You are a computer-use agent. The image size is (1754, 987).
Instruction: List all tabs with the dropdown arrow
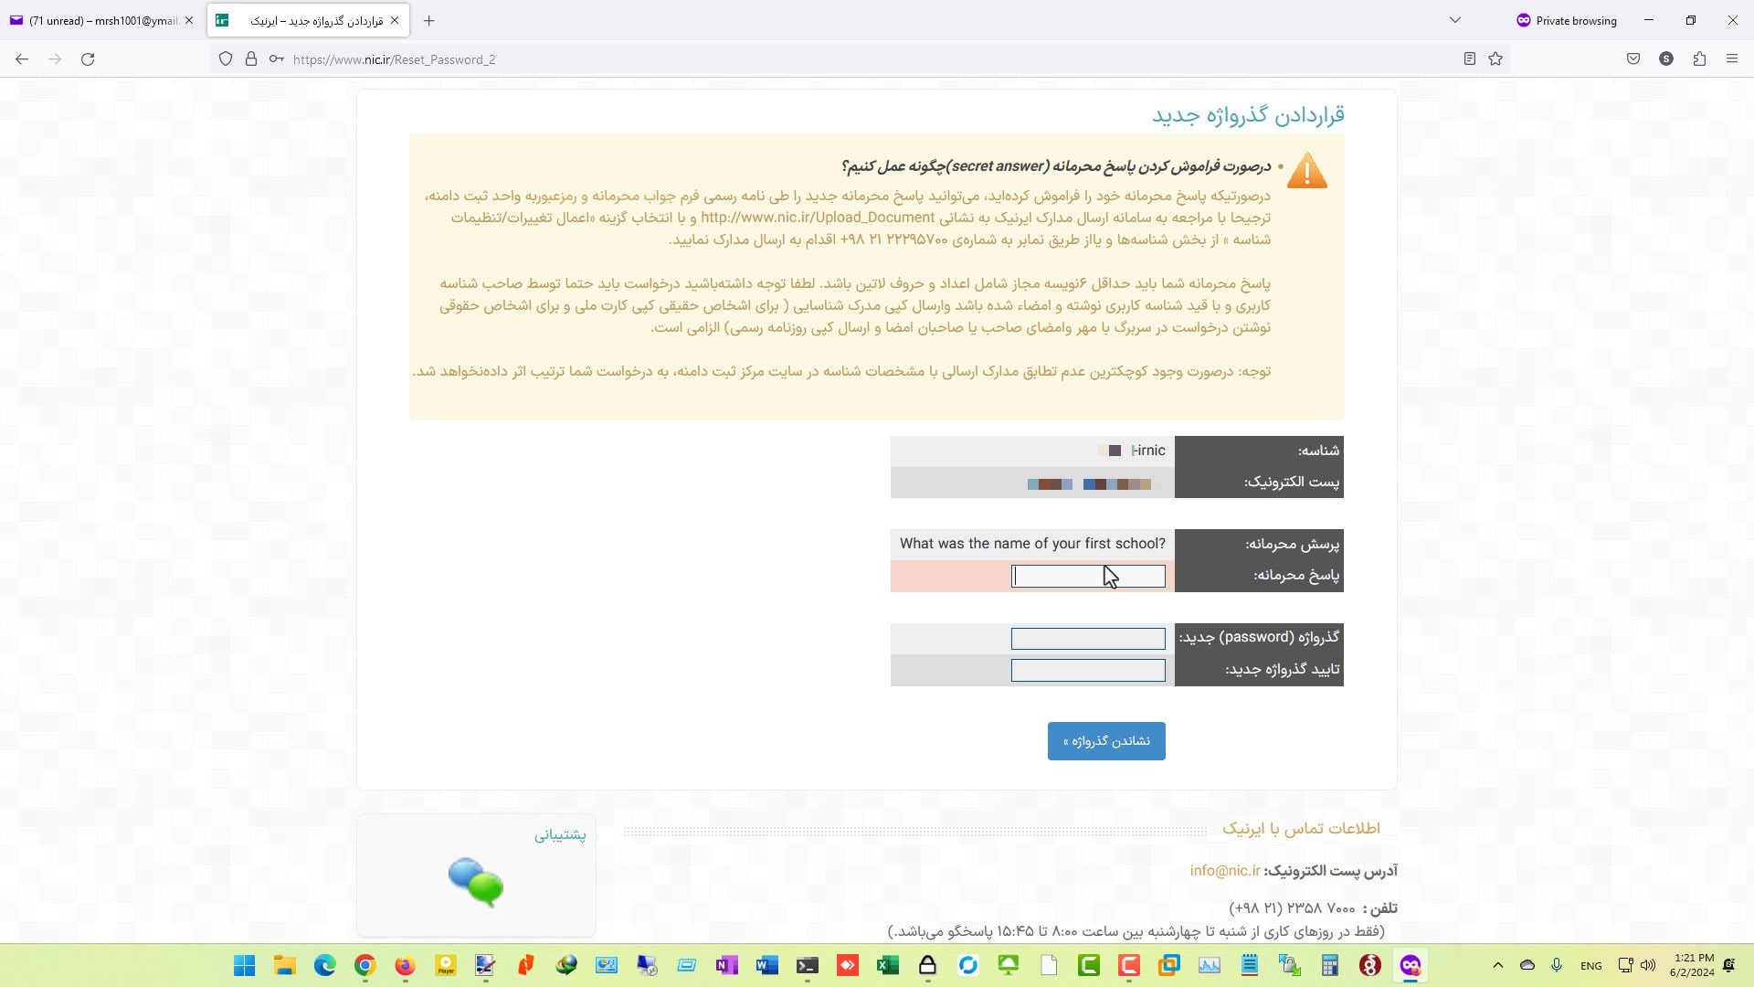click(1455, 20)
